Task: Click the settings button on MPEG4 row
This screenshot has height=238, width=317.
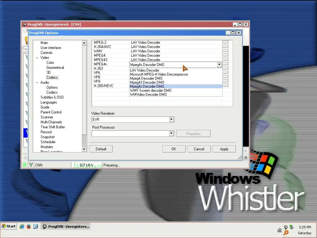Action: (x=225, y=55)
